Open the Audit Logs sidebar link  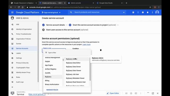pyautogui.click(x=20, y=82)
